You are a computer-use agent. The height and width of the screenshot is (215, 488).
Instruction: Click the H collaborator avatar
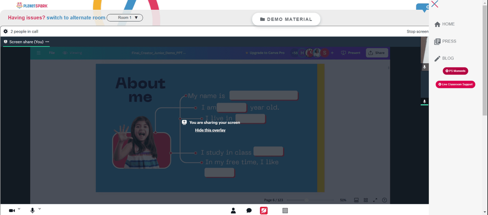(x=302, y=53)
